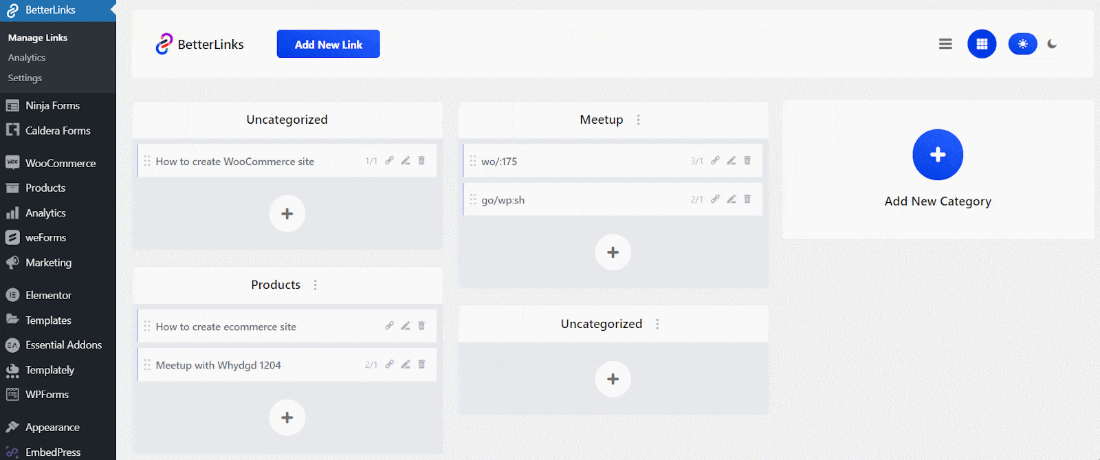Open the Products category options menu
1100x460 pixels.
(x=316, y=285)
